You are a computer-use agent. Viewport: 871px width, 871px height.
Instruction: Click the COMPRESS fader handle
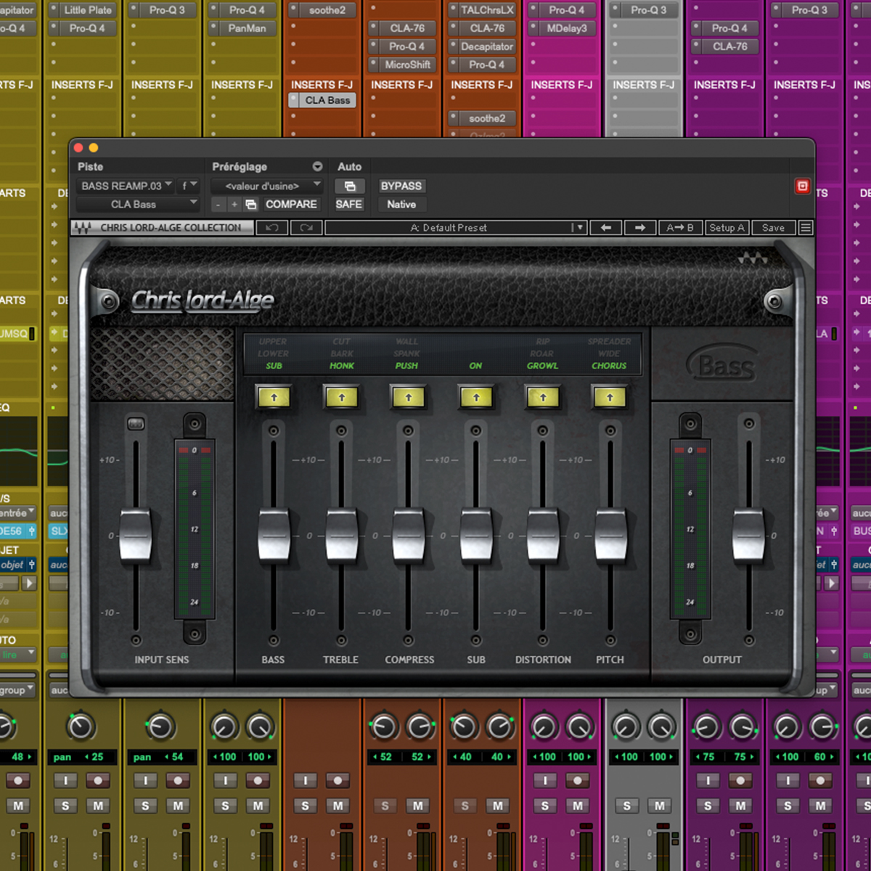[x=409, y=536]
